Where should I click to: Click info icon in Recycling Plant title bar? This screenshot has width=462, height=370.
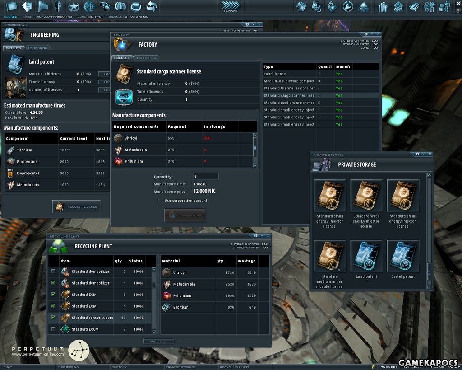coord(256,236)
